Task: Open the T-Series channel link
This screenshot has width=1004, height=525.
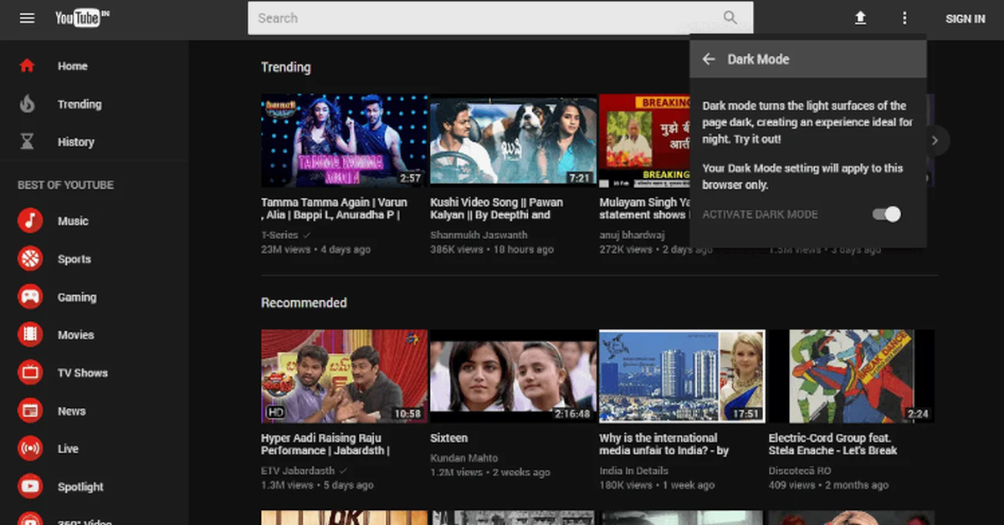Action: 279,236
